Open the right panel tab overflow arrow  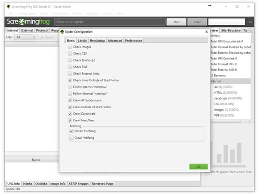251,30
